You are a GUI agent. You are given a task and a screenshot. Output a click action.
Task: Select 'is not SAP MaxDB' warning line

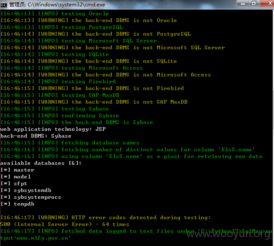click(94, 102)
